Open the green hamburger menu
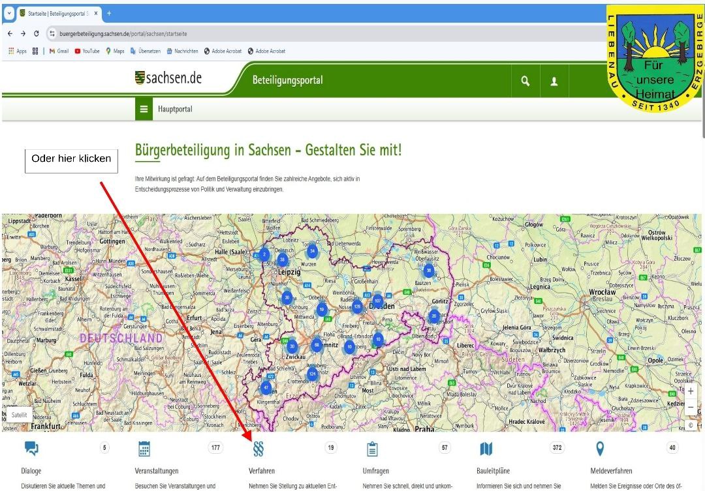This screenshot has height=491, width=705. click(144, 109)
